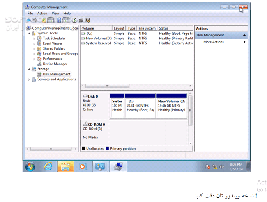
Task: Sort by File System column header
Action: pyautogui.click(x=147, y=28)
